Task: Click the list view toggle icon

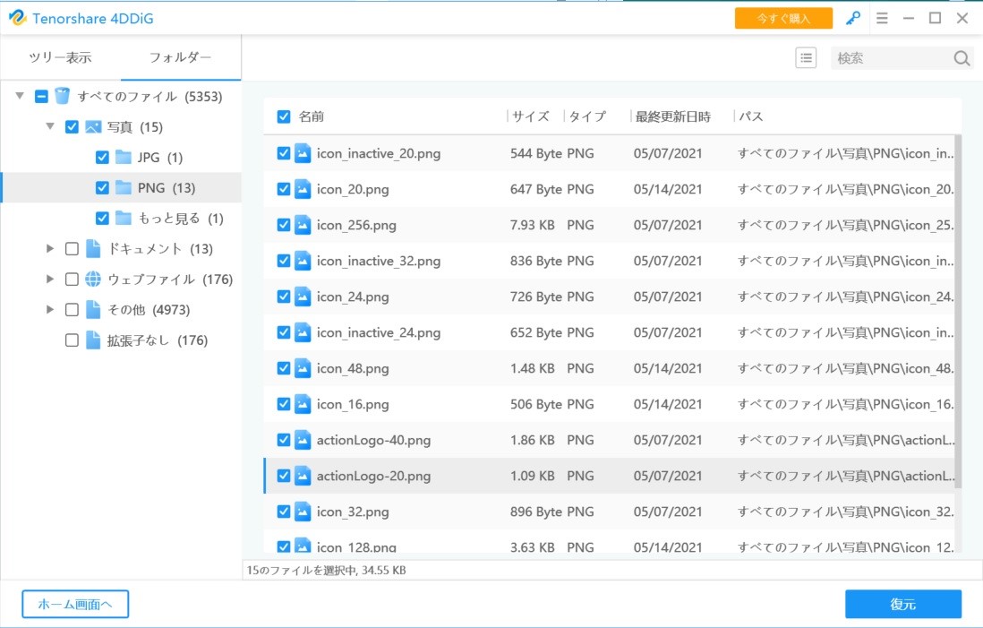Action: 806,58
